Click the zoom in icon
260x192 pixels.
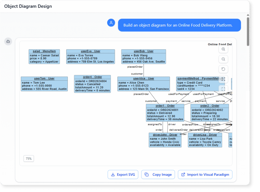[x=223, y=49]
